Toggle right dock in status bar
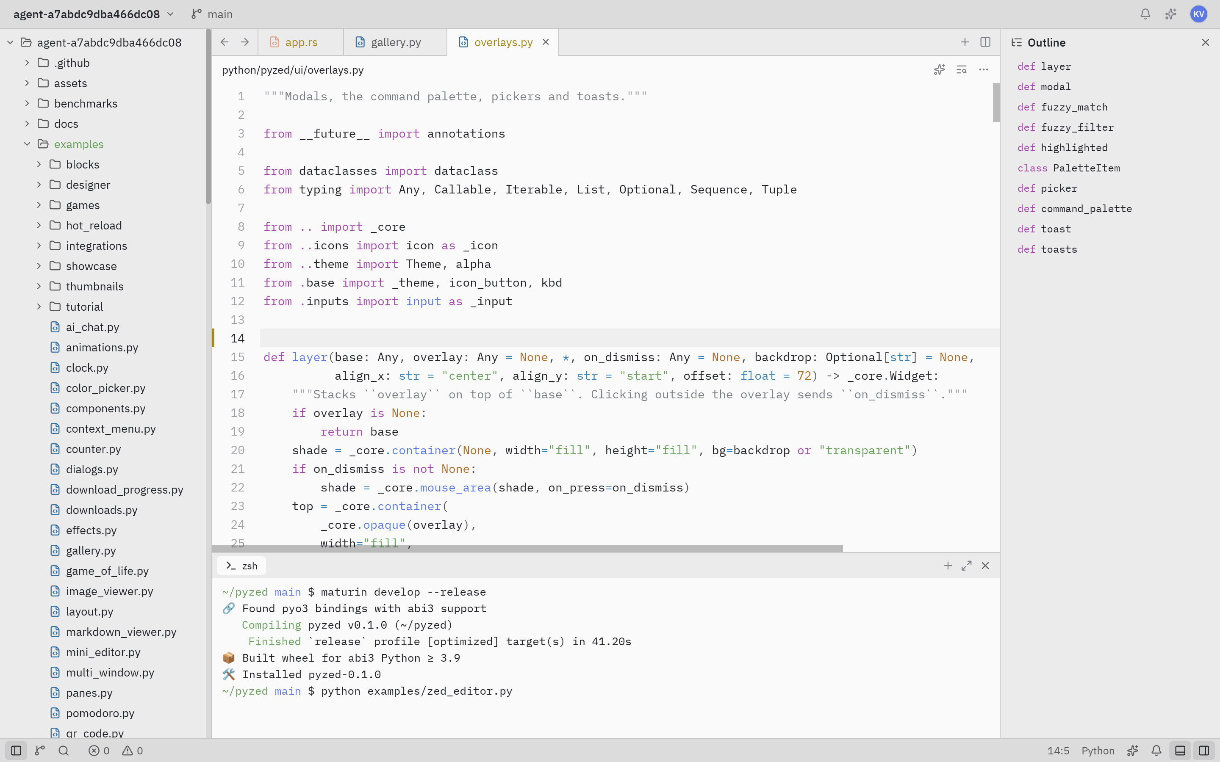The height and width of the screenshot is (762, 1220). tap(1204, 751)
